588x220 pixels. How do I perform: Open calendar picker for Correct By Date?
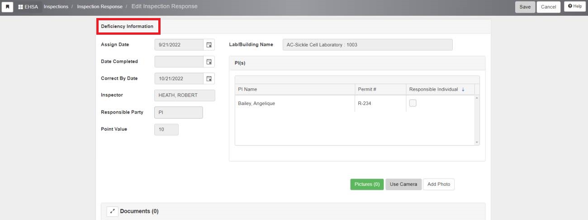coord(209,78)
